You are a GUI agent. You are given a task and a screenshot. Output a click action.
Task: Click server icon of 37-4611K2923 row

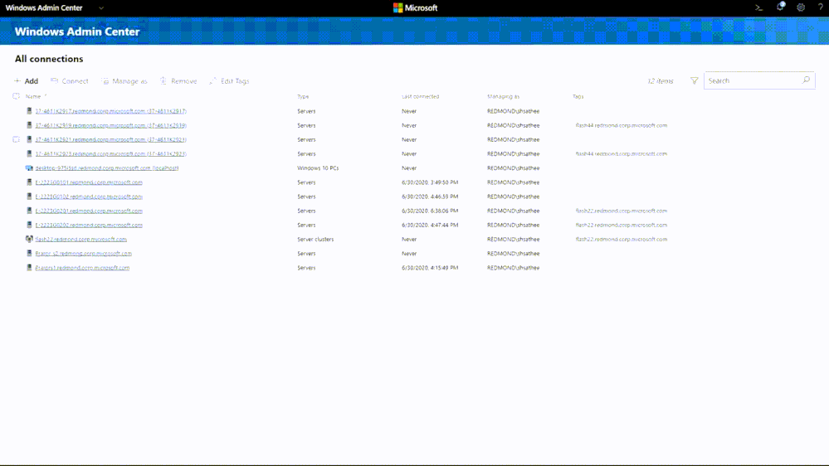coord(29,153)
